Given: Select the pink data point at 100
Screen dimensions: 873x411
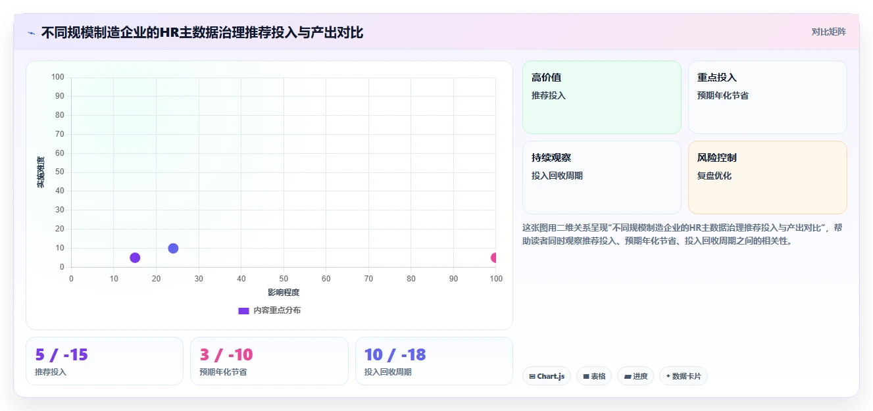Looking at the screenshot, I should coord(494,258).
